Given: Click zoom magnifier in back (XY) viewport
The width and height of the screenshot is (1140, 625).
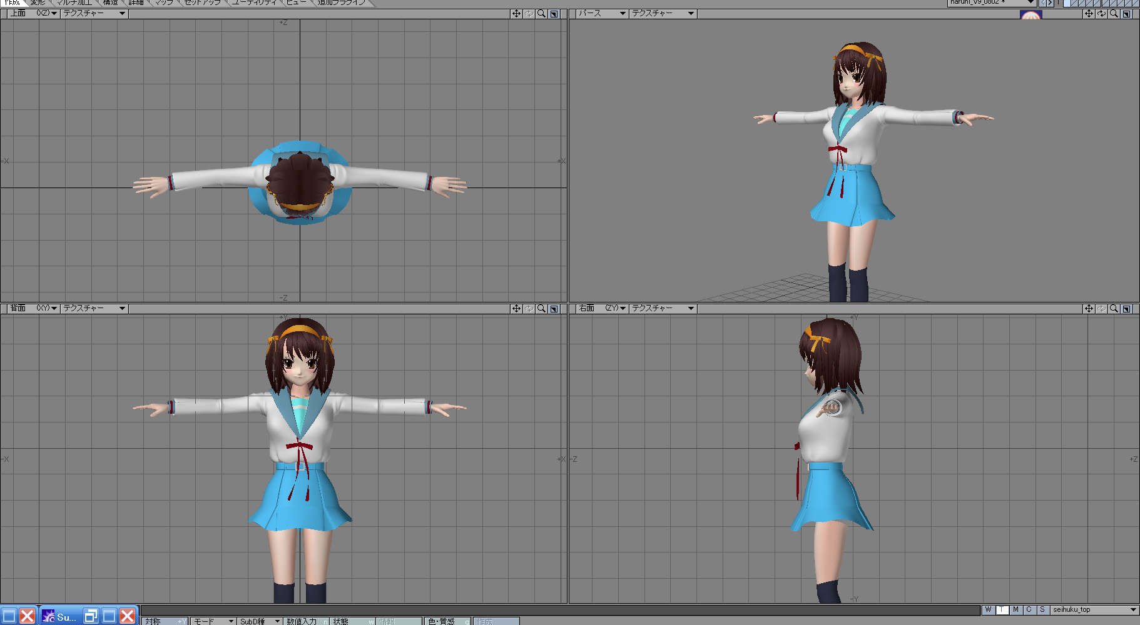Looking at the screenshot, I should pyautogui.click(x=541, y=309).
